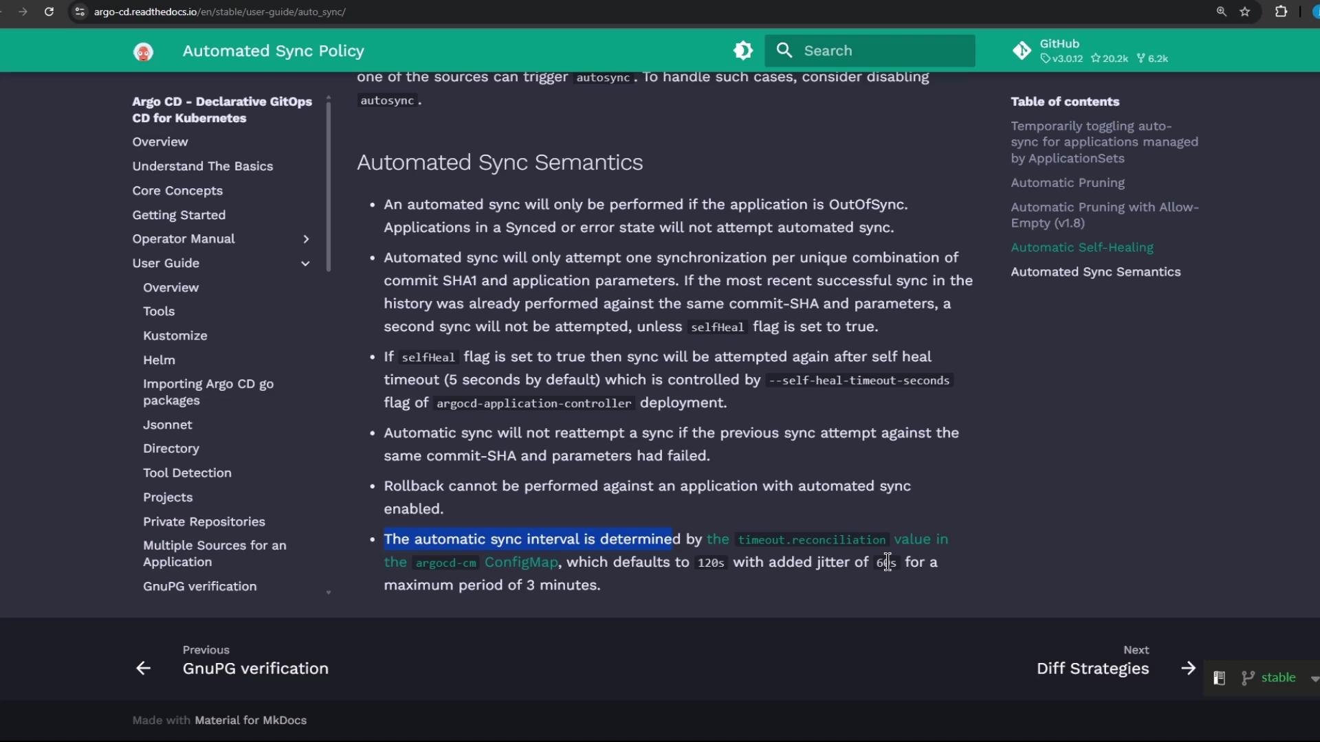Click Automated Sync Policy header title

click(x=273, y=52)
